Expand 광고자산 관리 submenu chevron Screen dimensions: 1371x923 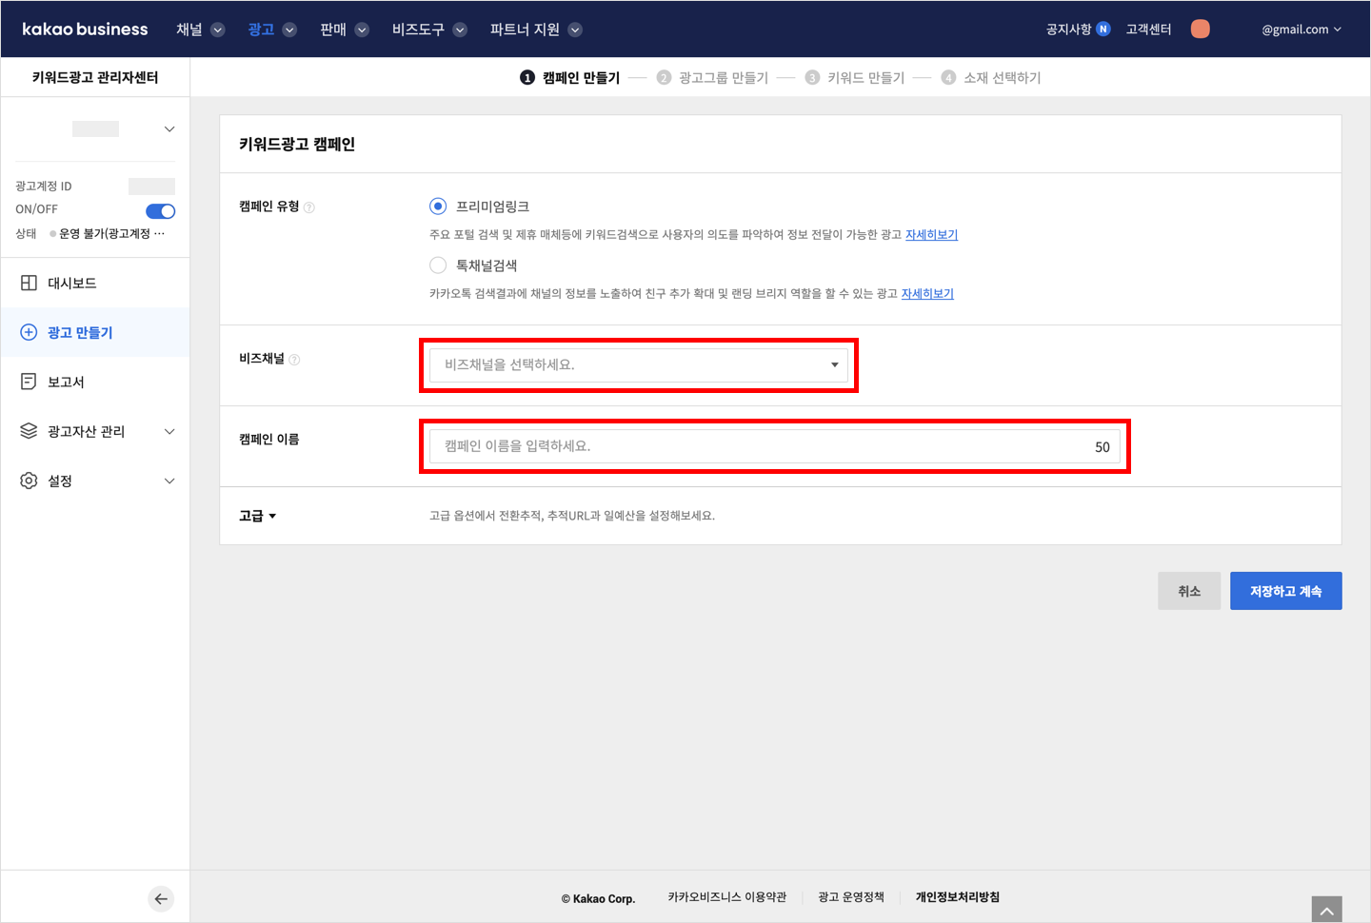pyautogui.click(x=169, y=431)
